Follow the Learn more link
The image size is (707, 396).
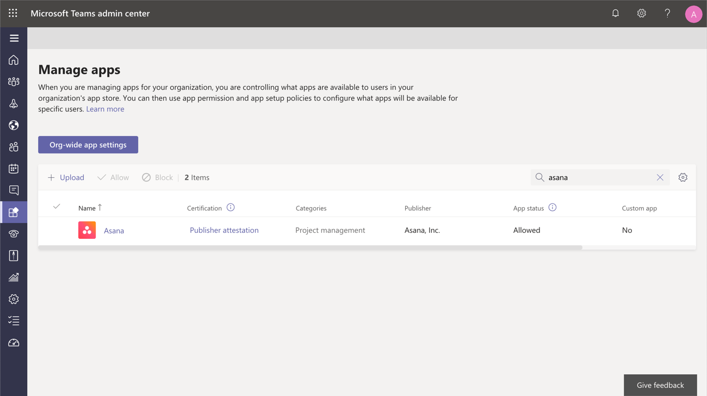[105, 109]
